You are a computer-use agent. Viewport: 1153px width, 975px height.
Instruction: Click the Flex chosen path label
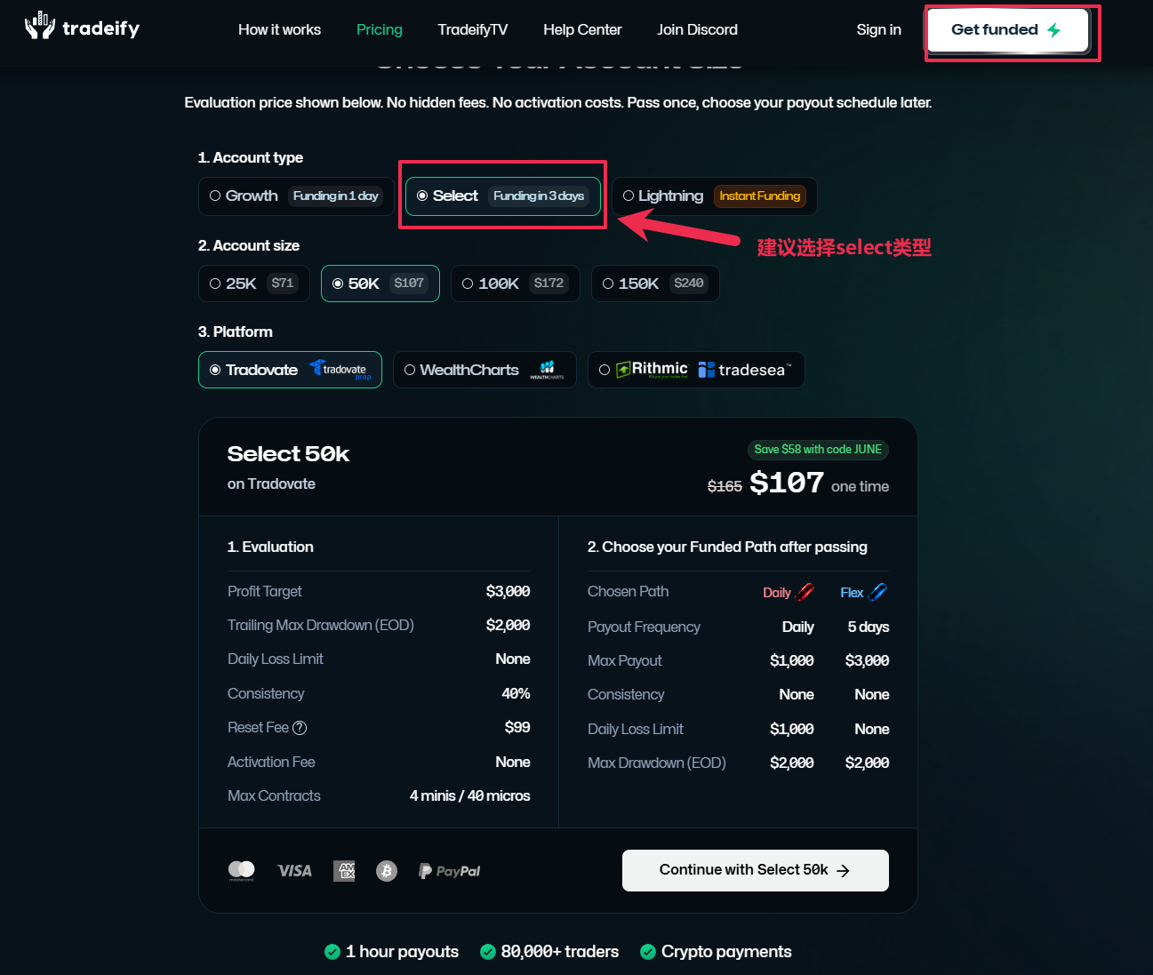tap(852, 593)
